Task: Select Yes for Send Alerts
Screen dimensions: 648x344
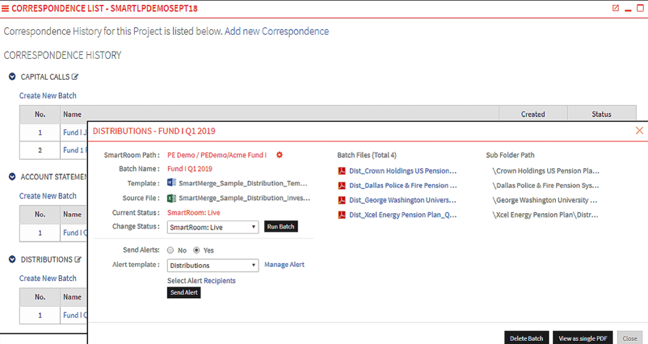Action: pos(197,250)
